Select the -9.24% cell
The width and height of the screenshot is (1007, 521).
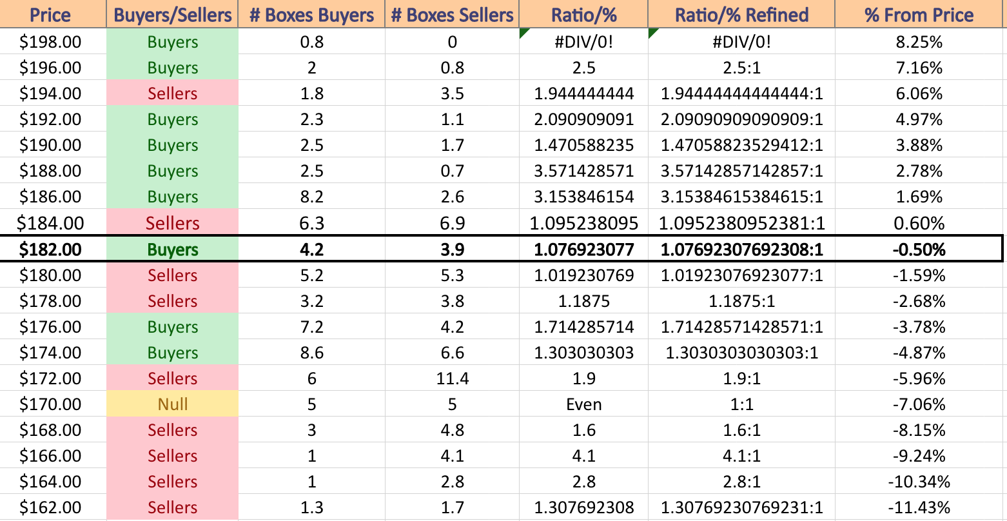point(919,456)
